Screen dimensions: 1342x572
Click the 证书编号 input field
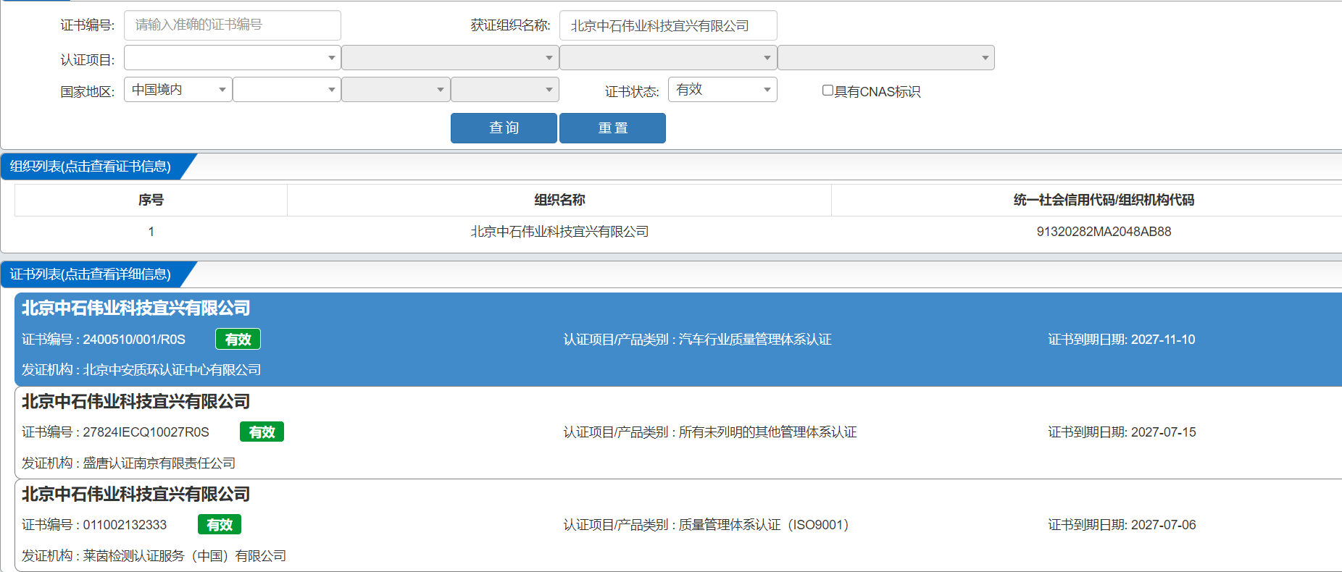232,25
